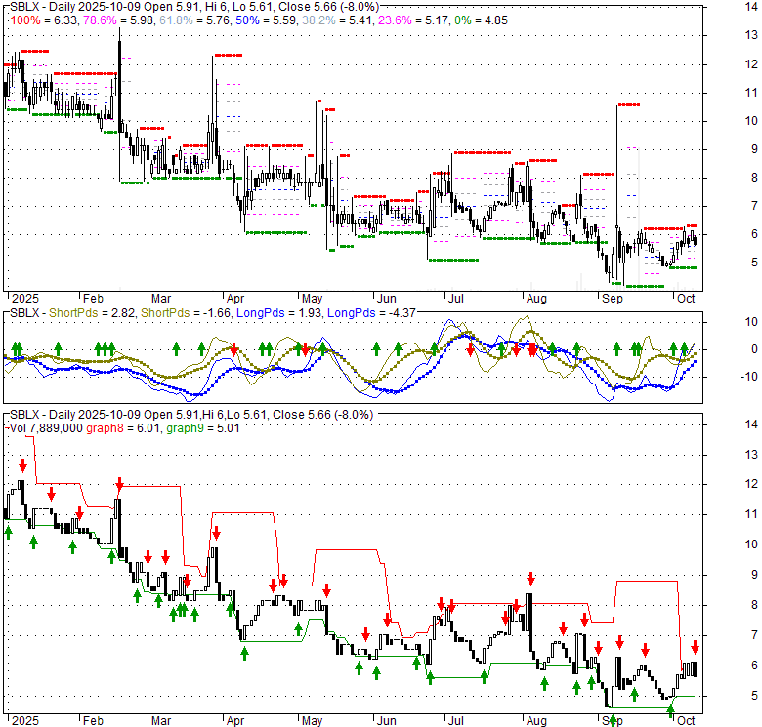Select the 50% = 5.59 Fibonacci label

tap(271, 19)
